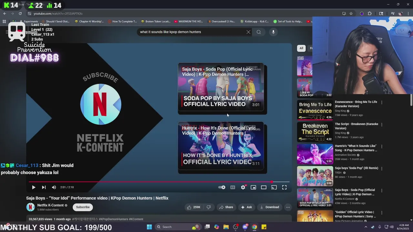Clear the YouTube search box text
The width and height of the screenshot is (413, 232).
tap(248, 32)
